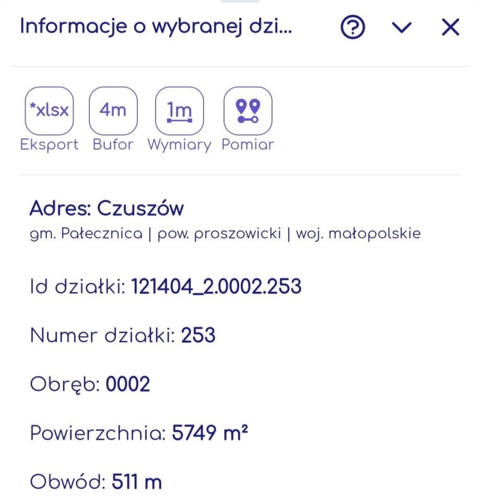Click the Eksport label
Viewport: 480px width, 501px height.
pyautogui.click(x=49, y=145)
